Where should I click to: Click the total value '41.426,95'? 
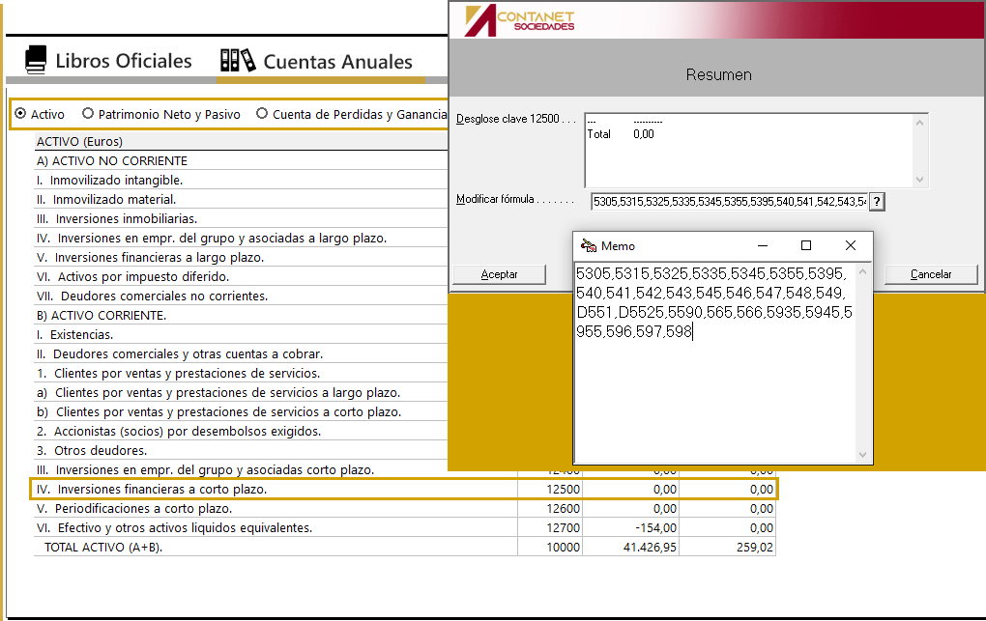[x=650, y=548]
